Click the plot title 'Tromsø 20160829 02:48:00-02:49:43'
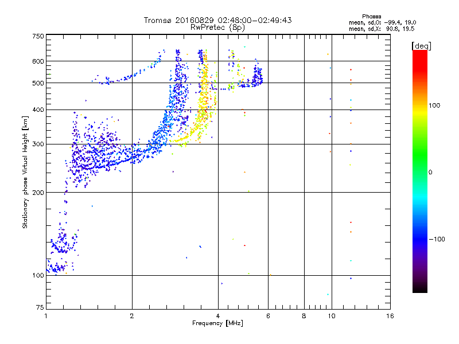This screenshot has height=344, width=459. tap(217, 20)
